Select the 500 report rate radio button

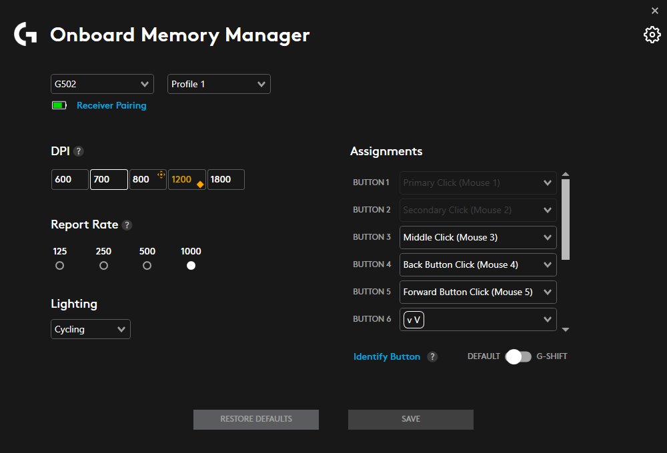(147, 265)
